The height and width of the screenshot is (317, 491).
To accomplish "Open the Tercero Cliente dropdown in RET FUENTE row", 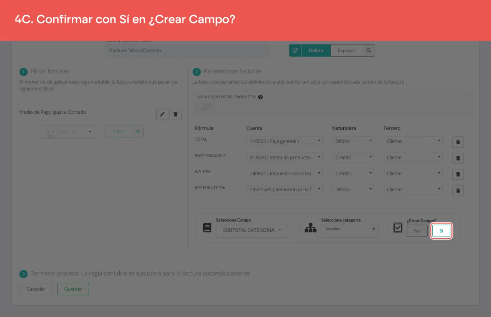I will [x=413, y=189].
